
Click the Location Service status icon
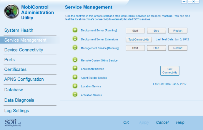75,86
